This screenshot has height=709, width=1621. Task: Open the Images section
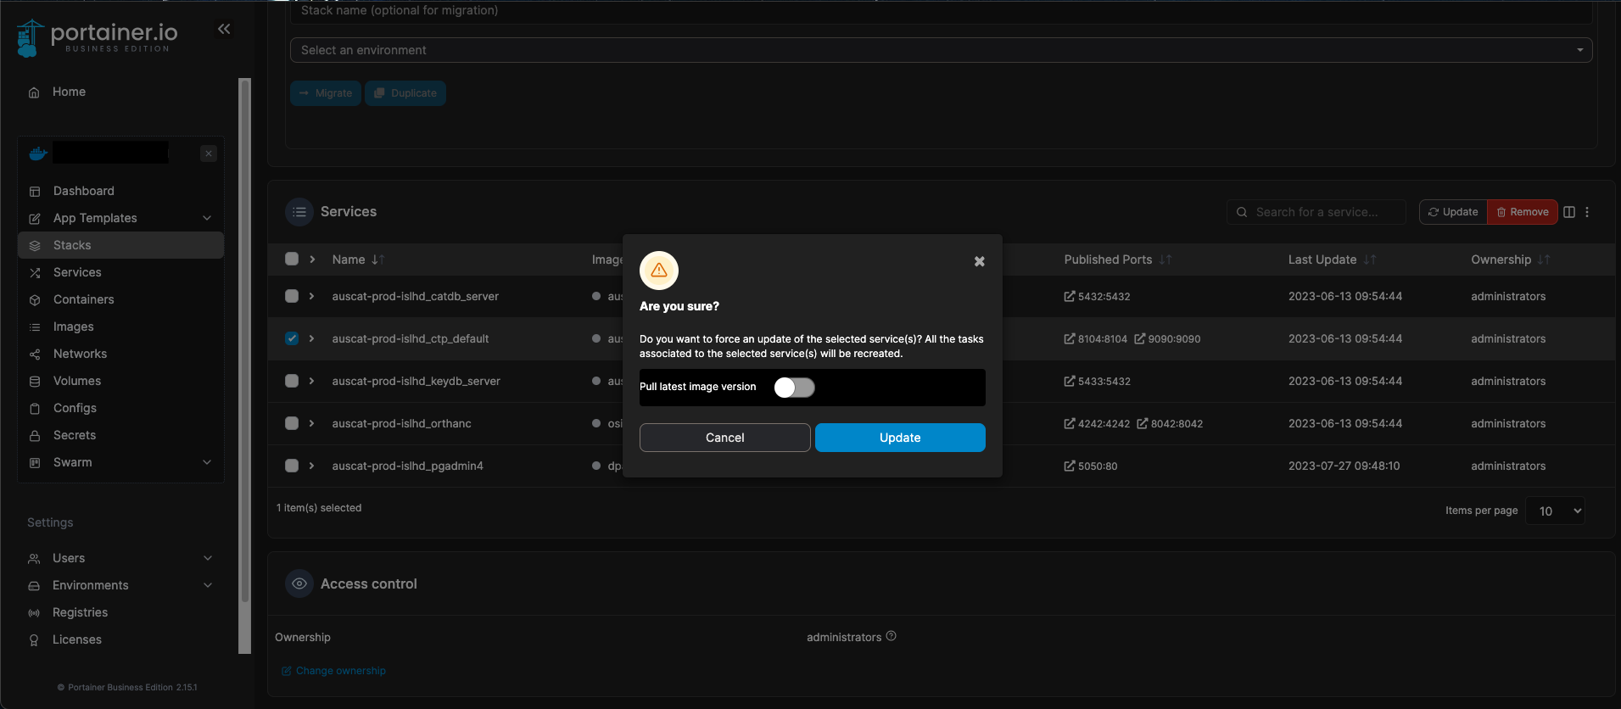(x=74, y=327)
